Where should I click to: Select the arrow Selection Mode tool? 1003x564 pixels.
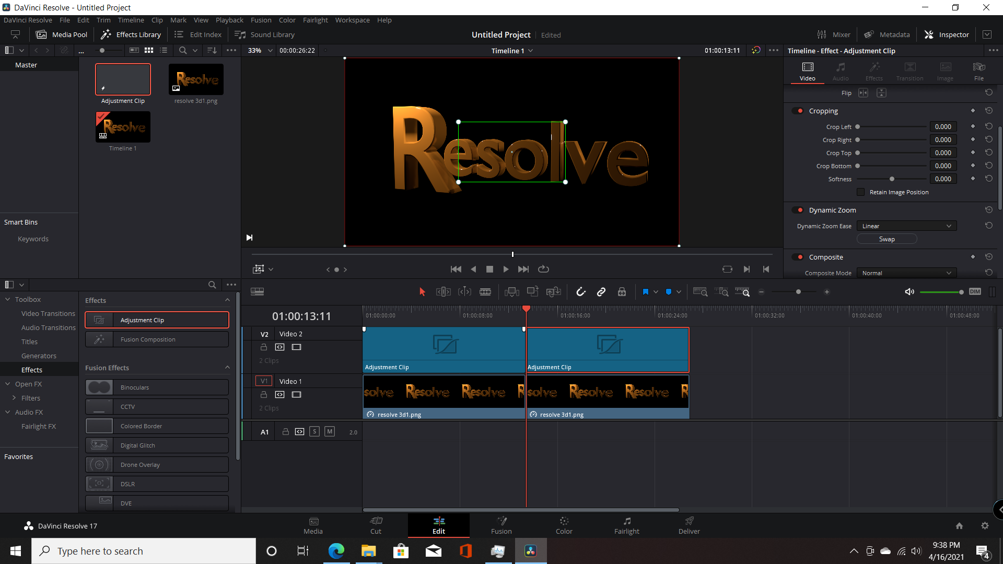tap(422, 292)
